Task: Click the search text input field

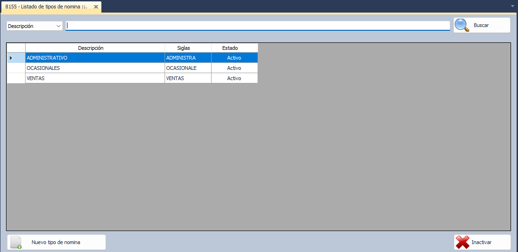Action: coord(258,26)
